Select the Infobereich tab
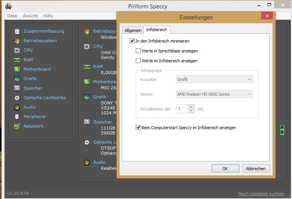 click(x=157, y=30)
